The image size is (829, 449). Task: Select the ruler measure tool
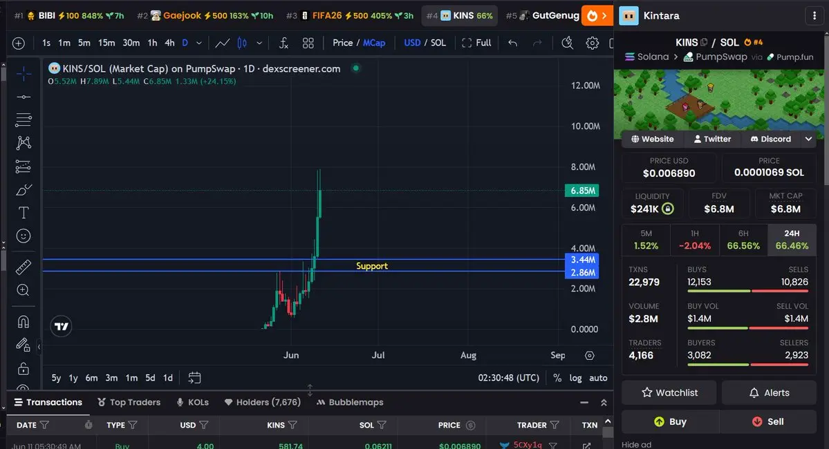[x=24, y=267]
